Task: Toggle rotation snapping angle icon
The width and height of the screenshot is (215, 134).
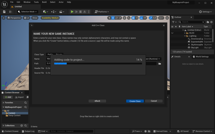Action: [x=141, y=18]
